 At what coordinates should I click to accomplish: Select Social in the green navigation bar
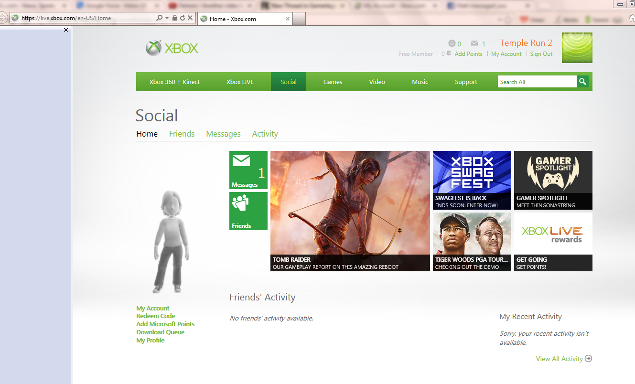tap(289, 82)
